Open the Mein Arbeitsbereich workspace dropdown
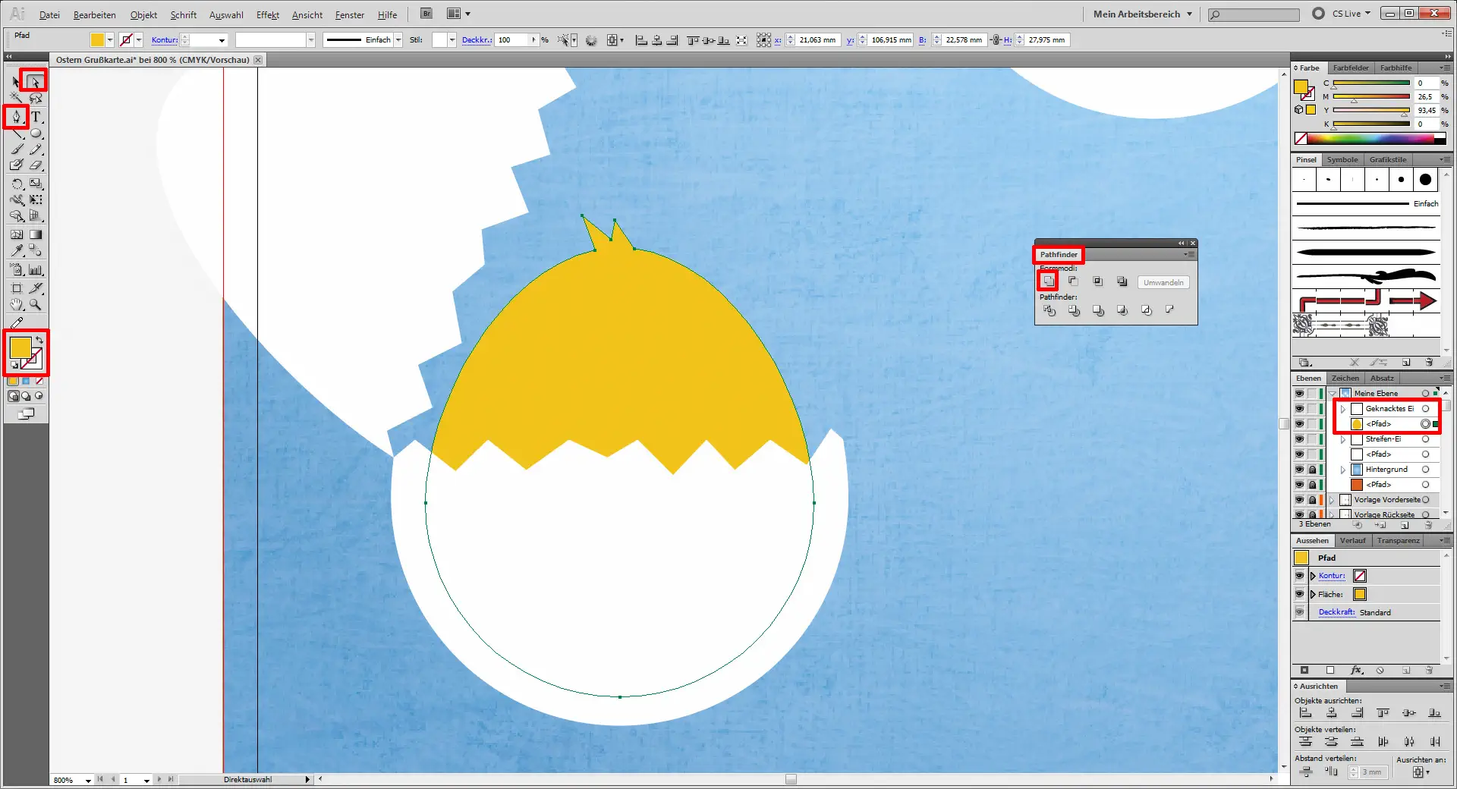1457x789 pixels. click(1142, 14)
